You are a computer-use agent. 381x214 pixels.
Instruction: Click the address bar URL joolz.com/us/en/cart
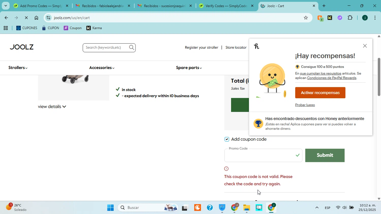[72, 18]
